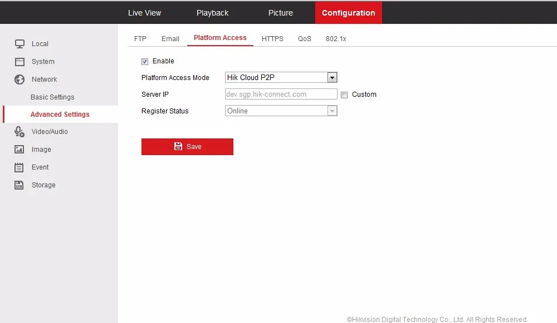Open the 802.1x tab
Image resolution: width=557 pixels, height=323 pixels.
click(x=336, y=39)
